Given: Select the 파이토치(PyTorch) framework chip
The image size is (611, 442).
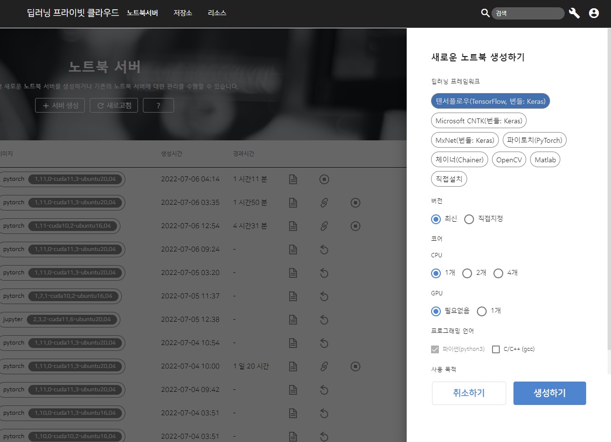Looking at the screenshot, I should click(534, 140).
